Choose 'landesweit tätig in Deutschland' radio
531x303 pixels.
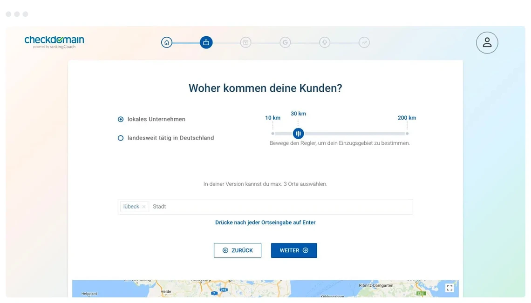click(x=121, y=138)
